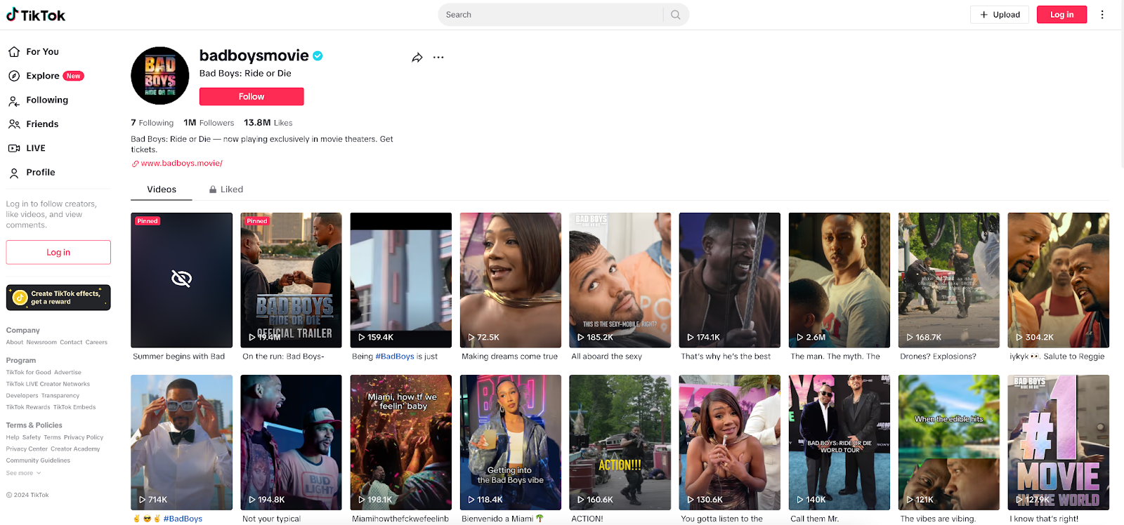This screenshot has width=1124, height=525.
Task: Open the sexy-mobile video with 185.2K views
Action: (x=620, y=280)
